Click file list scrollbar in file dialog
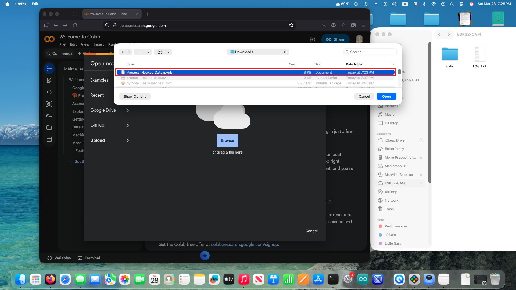Image resolution: width=516 pixels, height=290 pixels. click(x=399, y=72)
